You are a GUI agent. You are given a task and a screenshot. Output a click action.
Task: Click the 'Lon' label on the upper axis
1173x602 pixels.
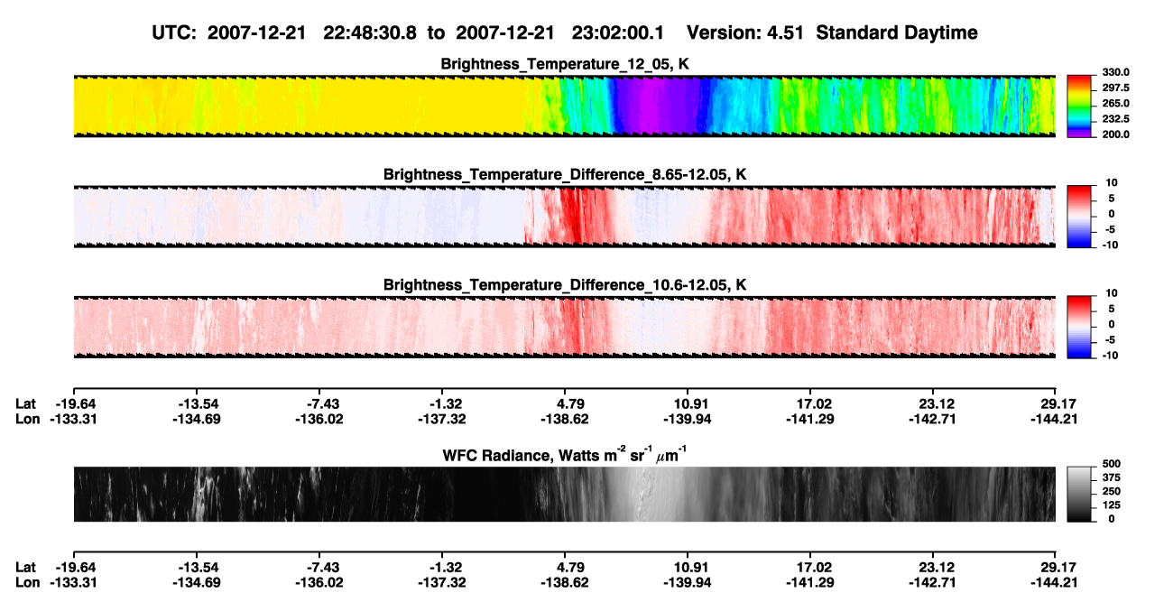(x=28, y=419)
